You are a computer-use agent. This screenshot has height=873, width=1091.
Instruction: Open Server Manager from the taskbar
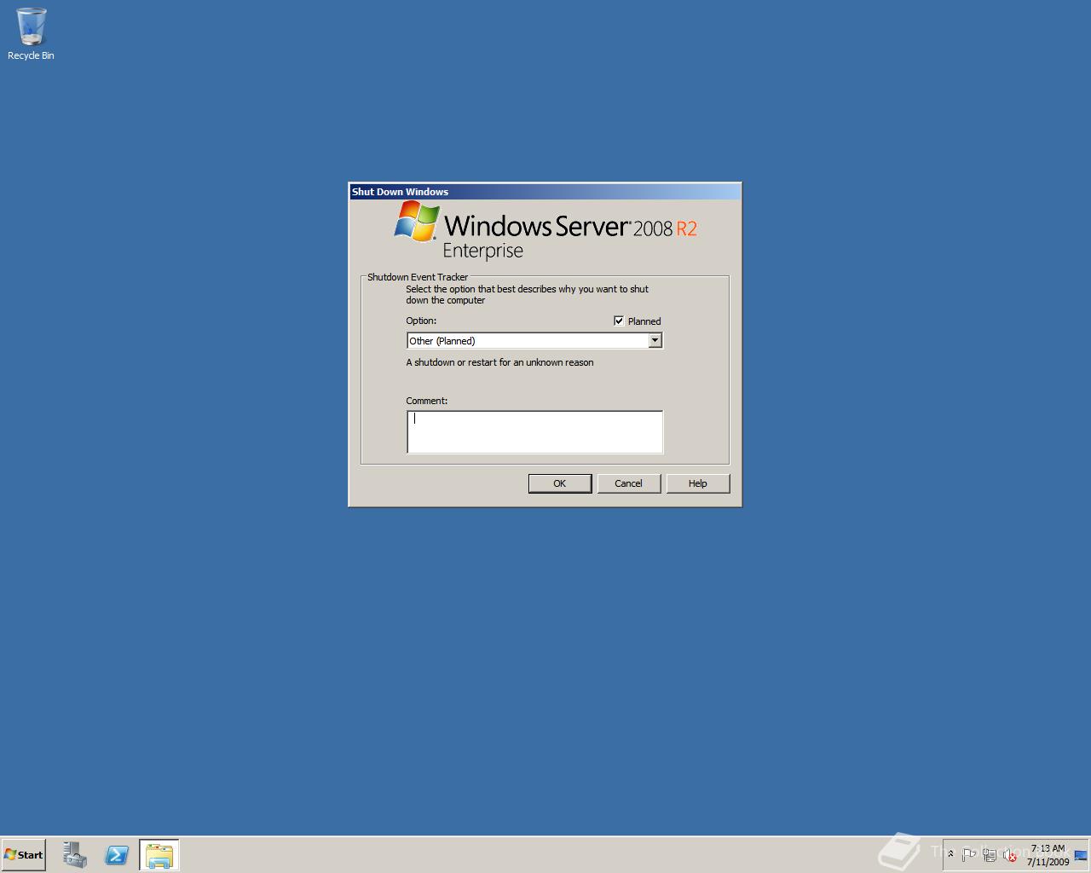(x=74, y=855)
